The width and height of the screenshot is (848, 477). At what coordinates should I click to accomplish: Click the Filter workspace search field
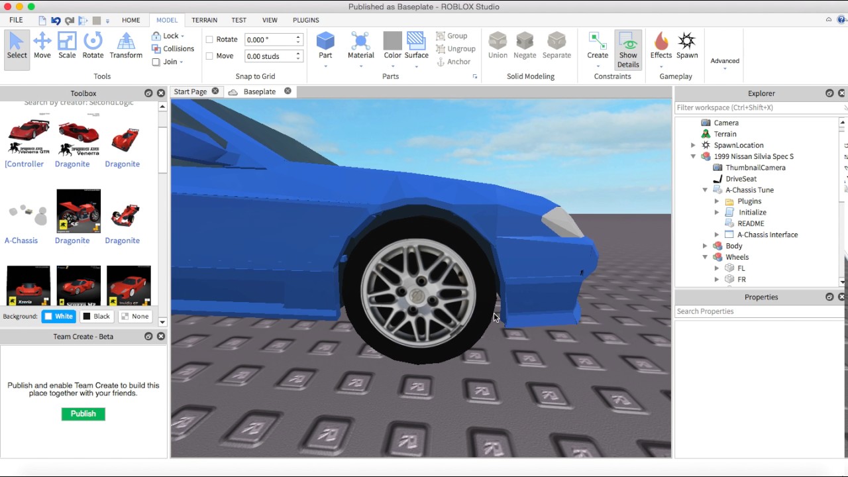tap(759, 107)
